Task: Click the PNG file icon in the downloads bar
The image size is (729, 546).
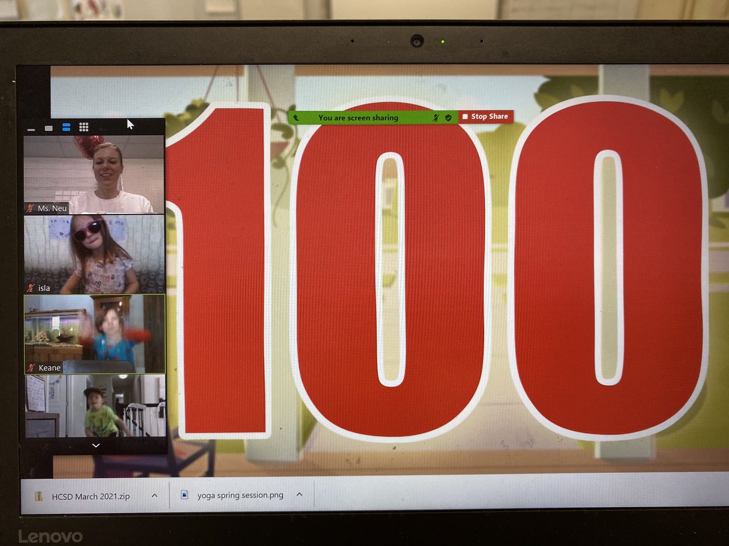Action: point(185,495)
